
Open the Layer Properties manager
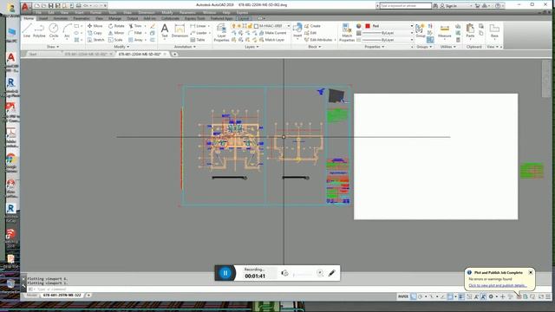coord(222,33)
